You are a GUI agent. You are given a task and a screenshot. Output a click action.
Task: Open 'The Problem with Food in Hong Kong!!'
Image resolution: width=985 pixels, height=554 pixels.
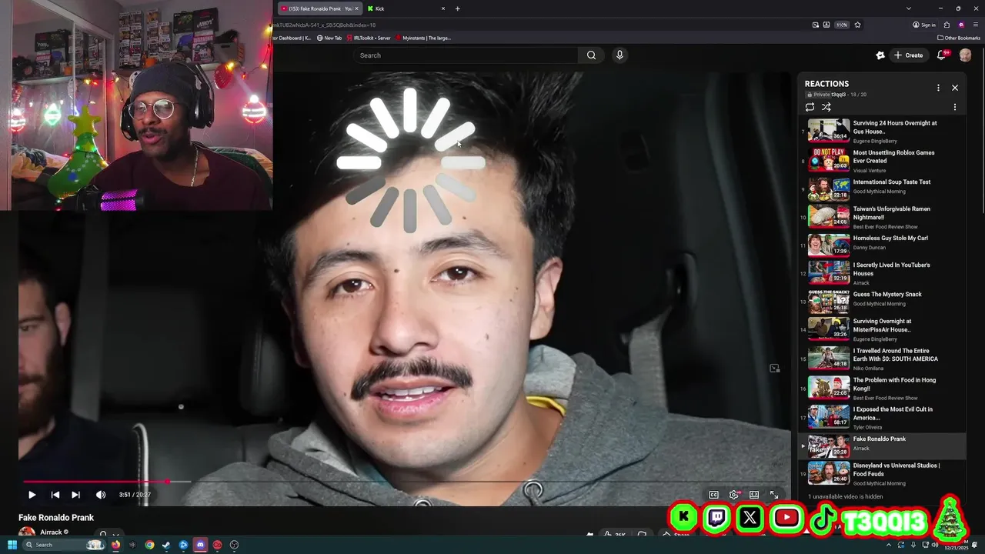pyautogui.click(x=883, y=388)
